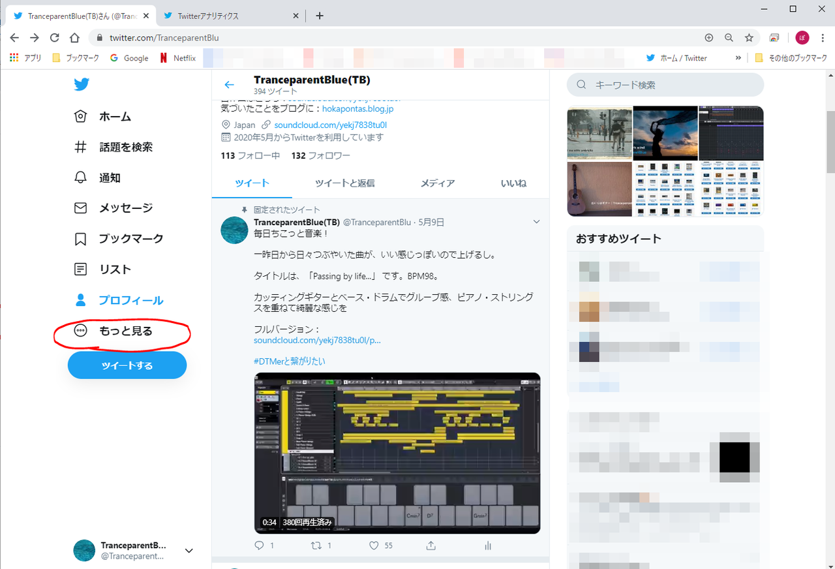Viewport: 835px width, 569px height.
Task: Switch to the ツイート tab
Action: coord(252,183)
